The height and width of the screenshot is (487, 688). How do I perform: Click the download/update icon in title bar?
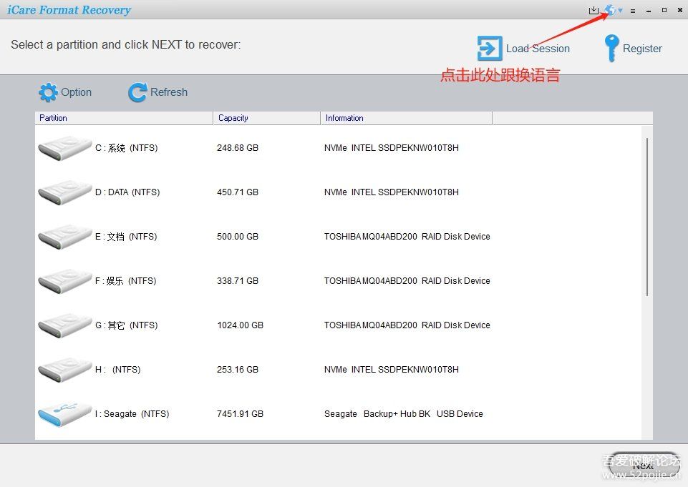[x=593, y=10]
